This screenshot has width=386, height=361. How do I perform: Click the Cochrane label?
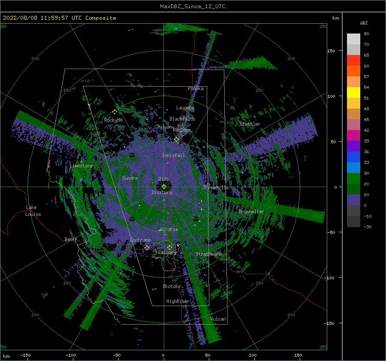(x=140, y=240)
